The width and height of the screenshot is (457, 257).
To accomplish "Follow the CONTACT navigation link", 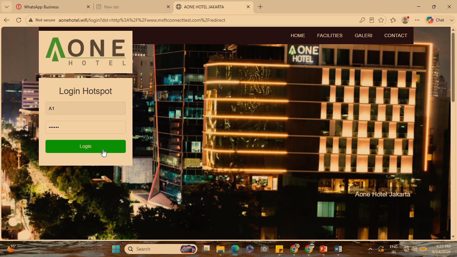I will [396, 35].
